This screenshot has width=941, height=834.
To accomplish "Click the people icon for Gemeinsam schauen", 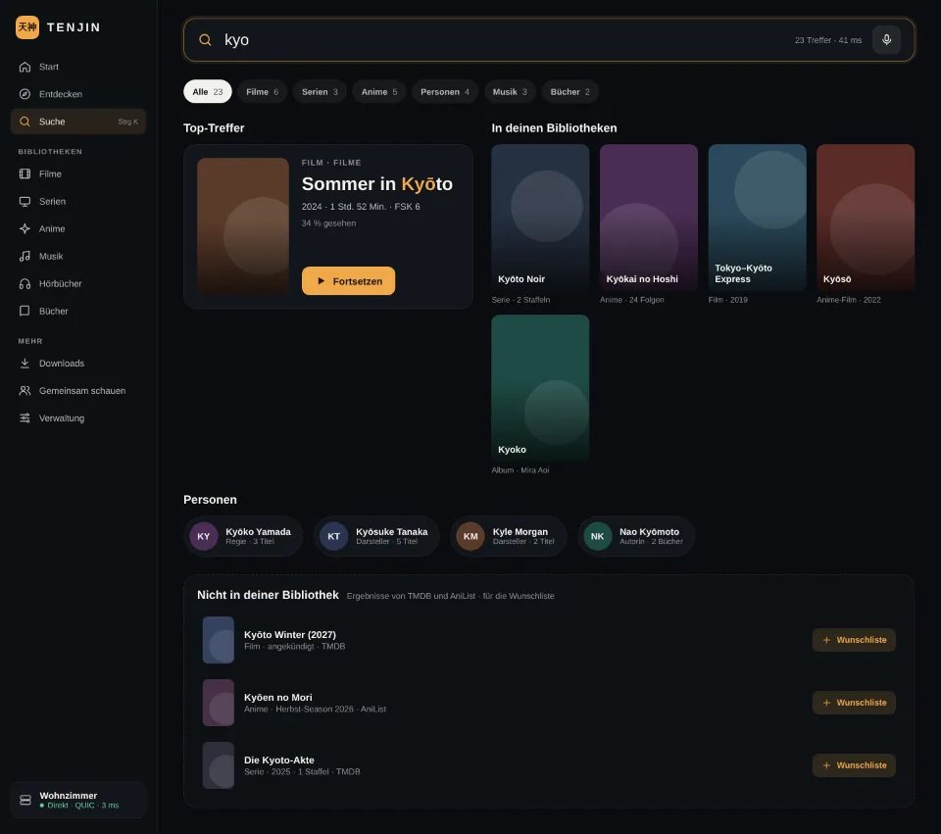I will [x=25, y=391].
